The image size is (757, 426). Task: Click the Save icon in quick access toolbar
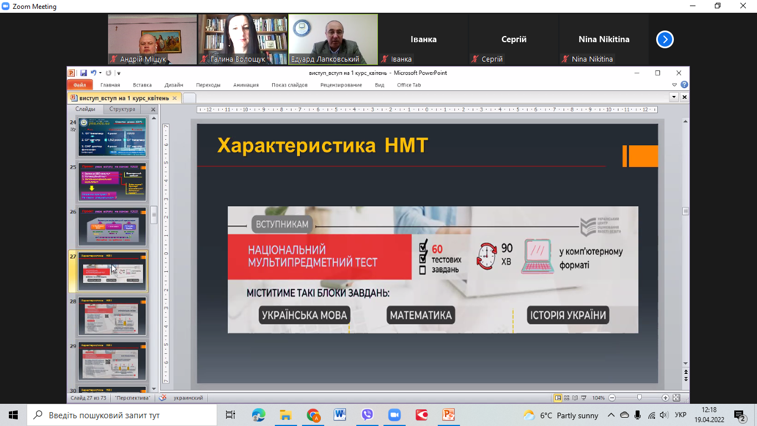(x=83, y=73)
